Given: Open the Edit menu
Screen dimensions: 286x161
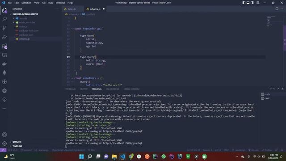Looking at the screenshot, I should coord(17,3).
